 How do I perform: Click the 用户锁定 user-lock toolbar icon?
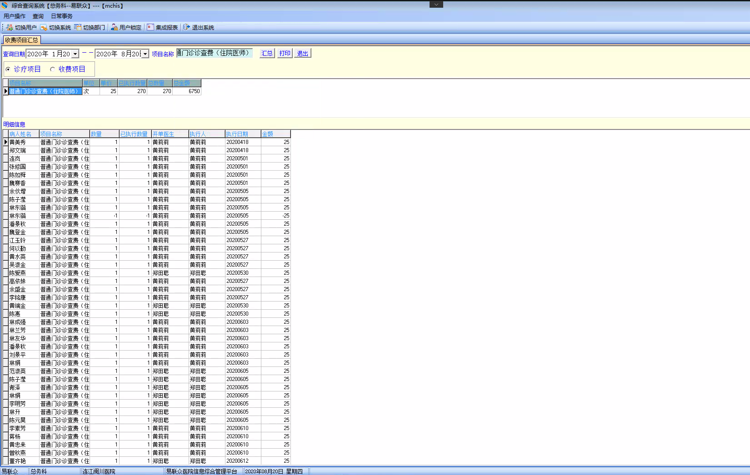pyautogui.click(x=115, y=27)
